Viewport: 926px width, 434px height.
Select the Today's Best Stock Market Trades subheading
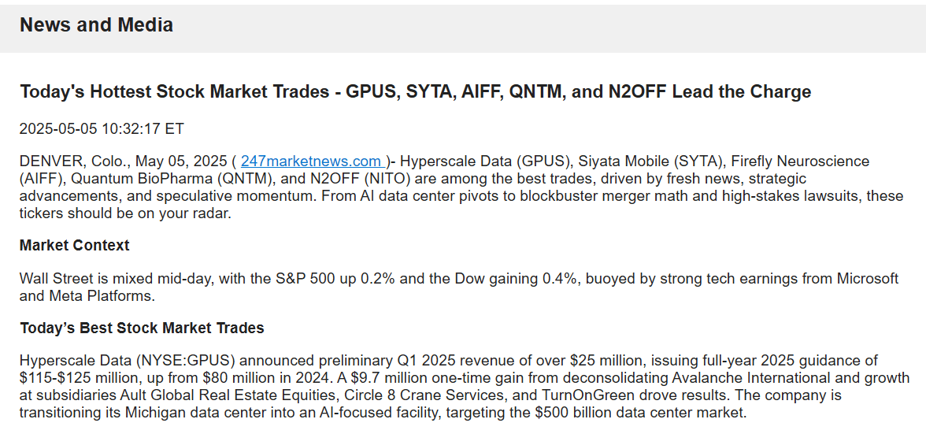(x=142, y=328)
